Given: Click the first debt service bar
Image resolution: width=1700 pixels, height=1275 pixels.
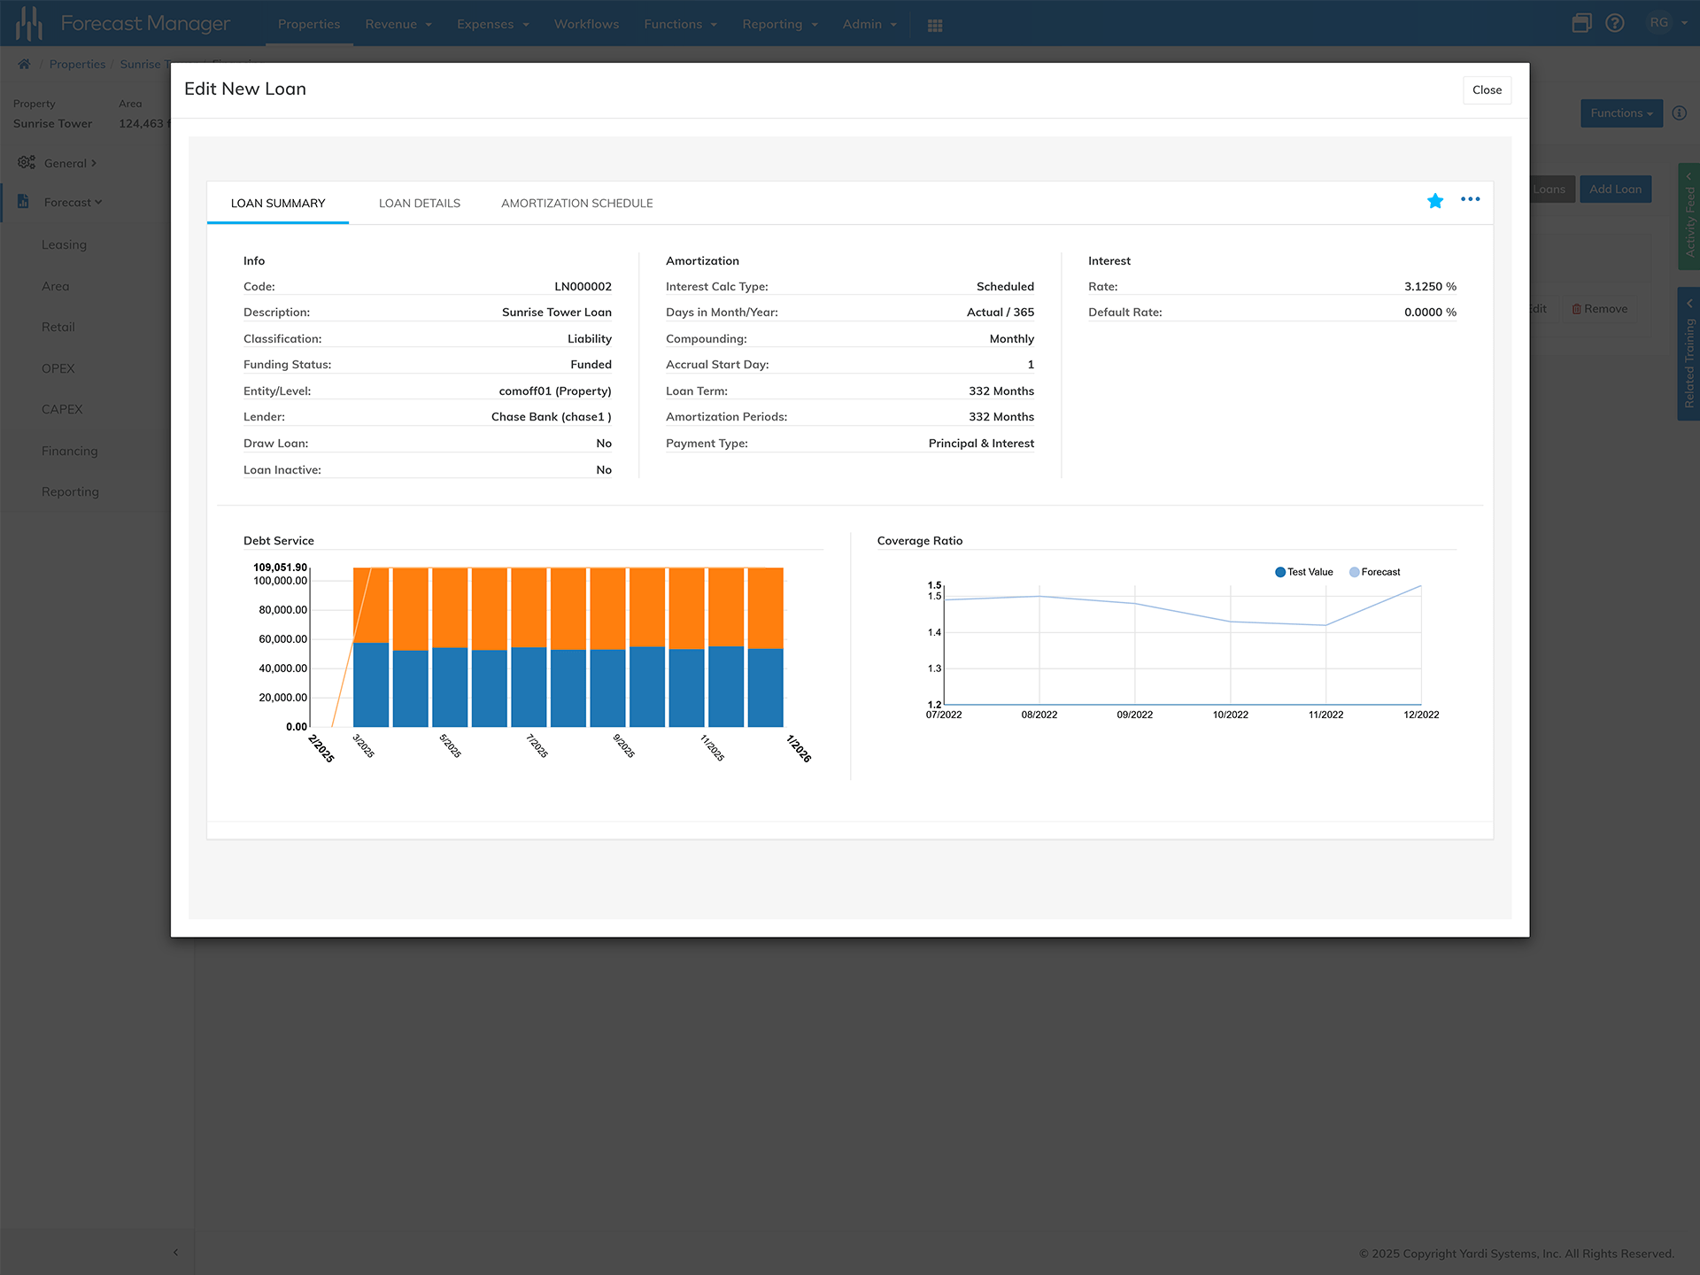Looking at the screenshot, I should point(371,673).
